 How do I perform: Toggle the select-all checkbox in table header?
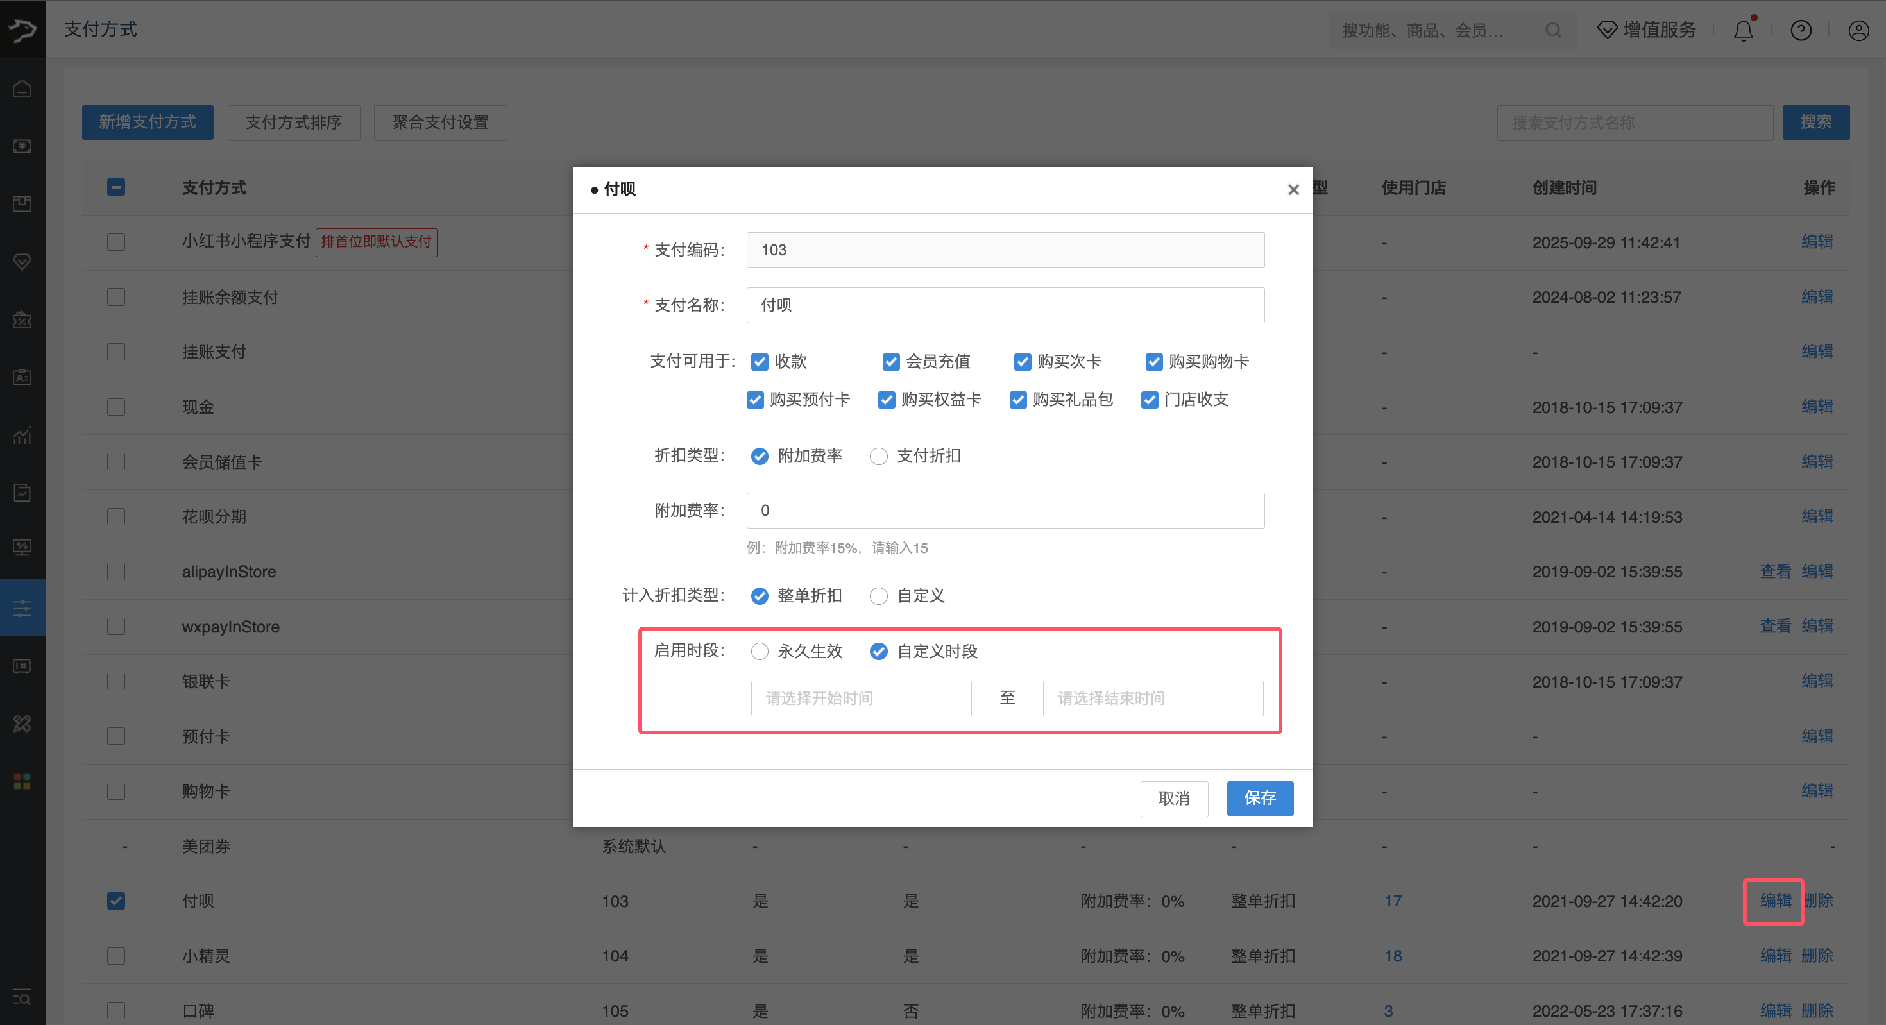[115, 187]
